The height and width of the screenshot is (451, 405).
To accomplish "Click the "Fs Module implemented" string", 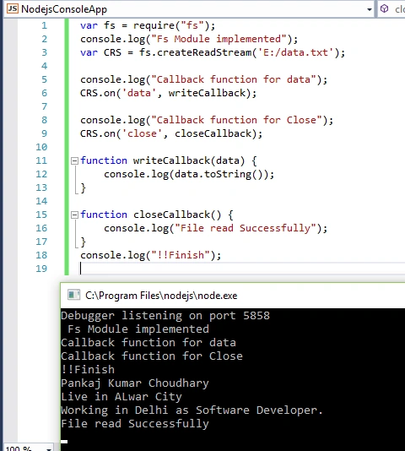I will [x=219, y=39].
